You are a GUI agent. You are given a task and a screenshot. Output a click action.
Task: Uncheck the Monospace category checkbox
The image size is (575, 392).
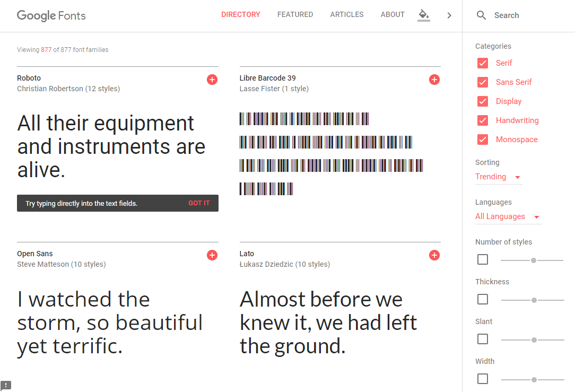pos(483,140)
